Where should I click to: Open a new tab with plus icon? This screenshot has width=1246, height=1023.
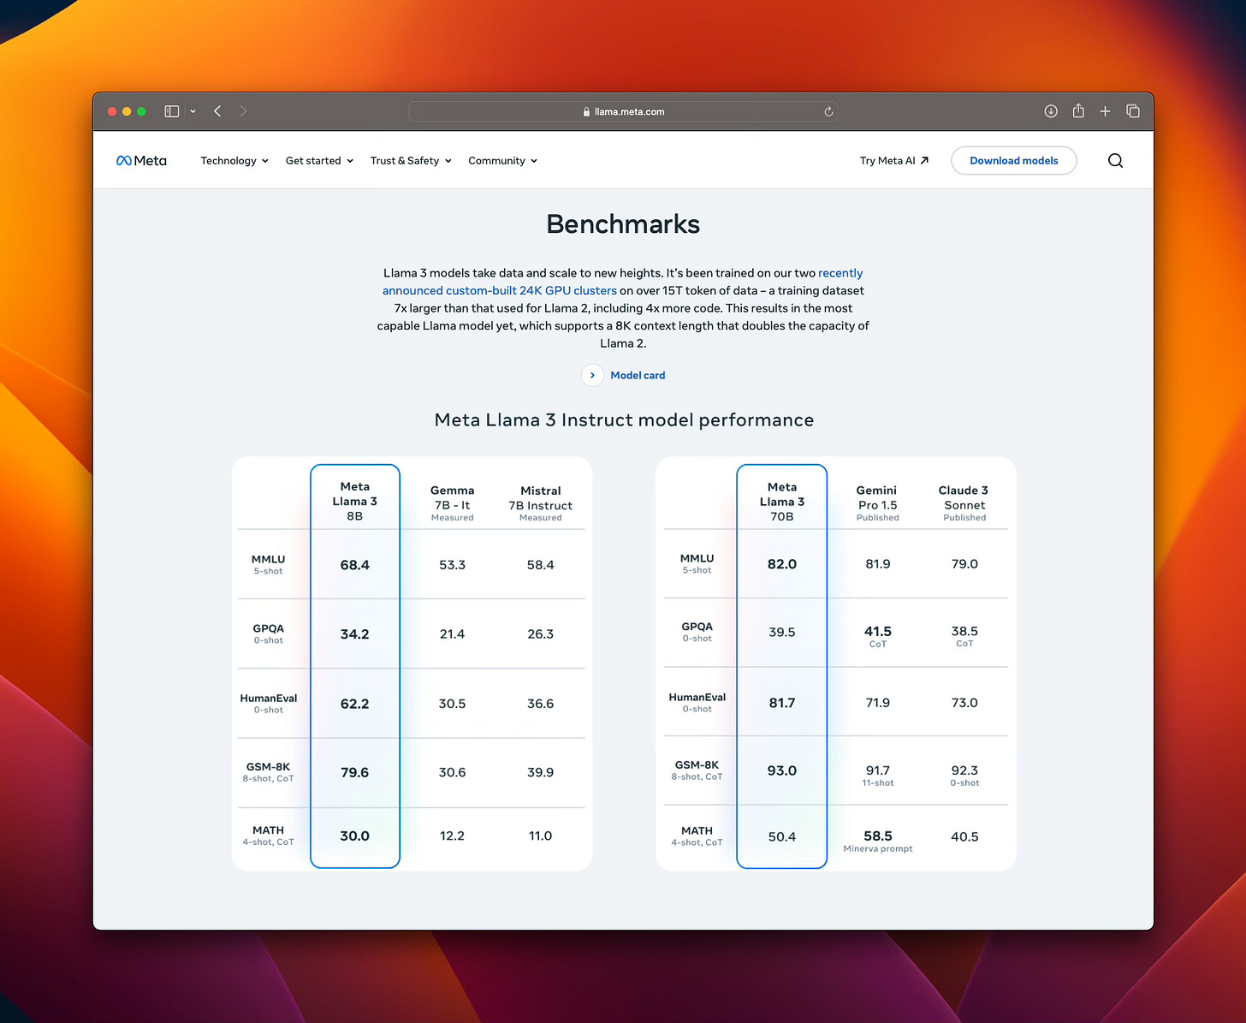[x=1105, y=111]
